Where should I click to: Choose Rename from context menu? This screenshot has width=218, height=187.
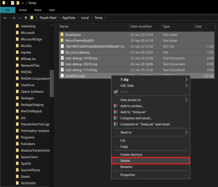click(x=151, y=167)
